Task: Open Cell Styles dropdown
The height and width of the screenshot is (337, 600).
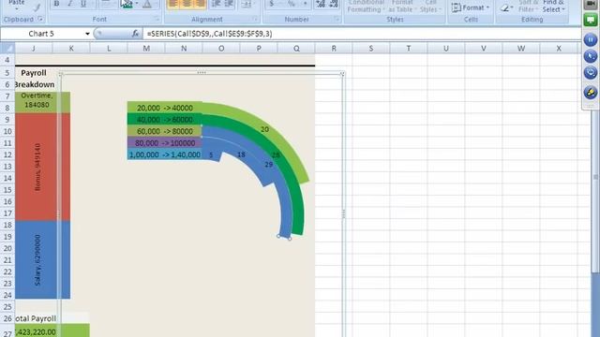Action: tap(430, 7)
